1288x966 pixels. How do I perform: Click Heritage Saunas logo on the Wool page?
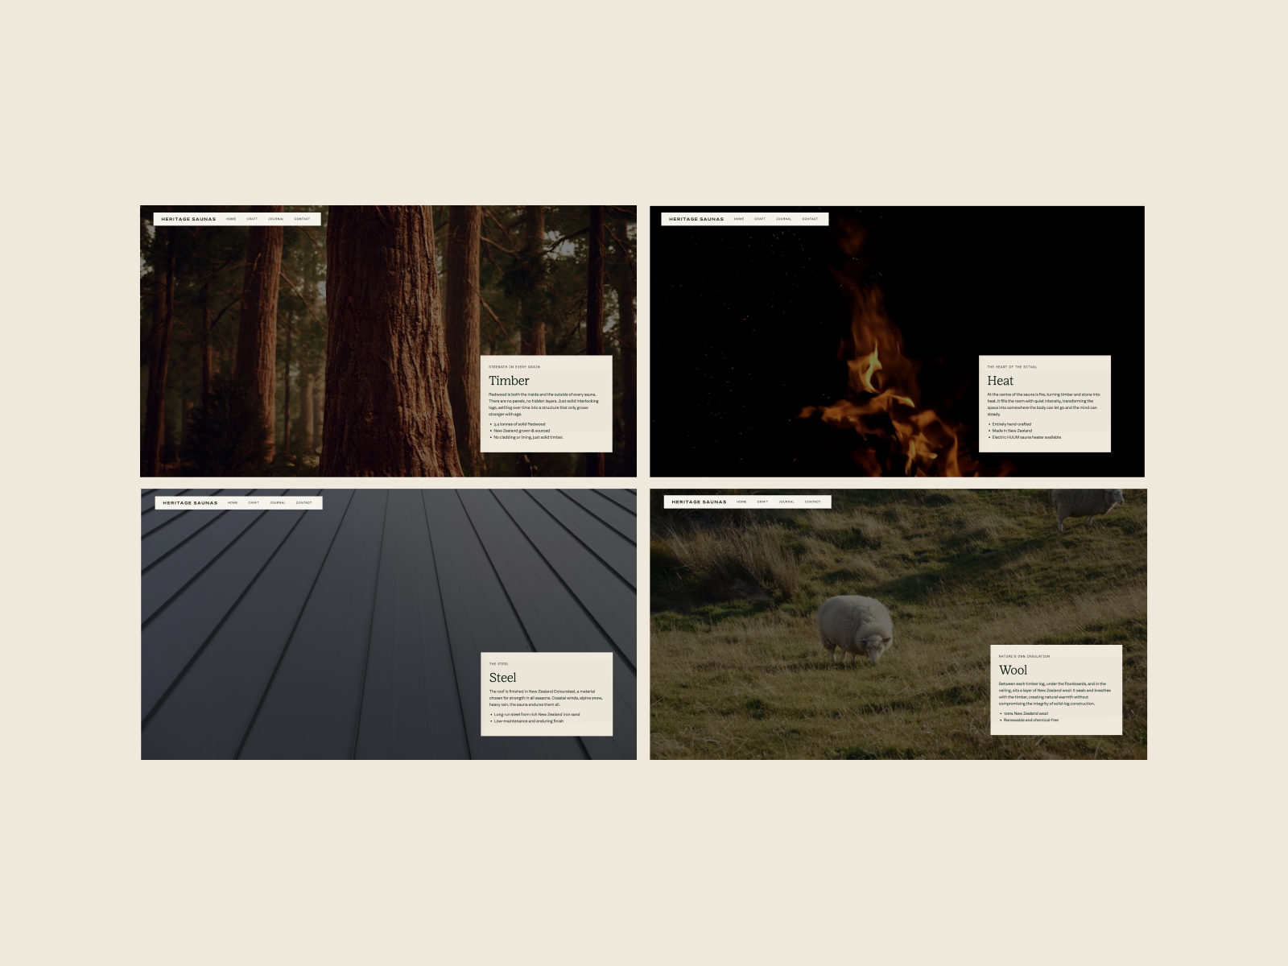pos(699,502)
